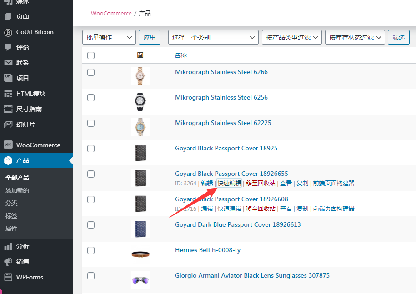Screen dimensions: 416x294
Task: Toggle the select-all checkbox in header
Action: 91,55
